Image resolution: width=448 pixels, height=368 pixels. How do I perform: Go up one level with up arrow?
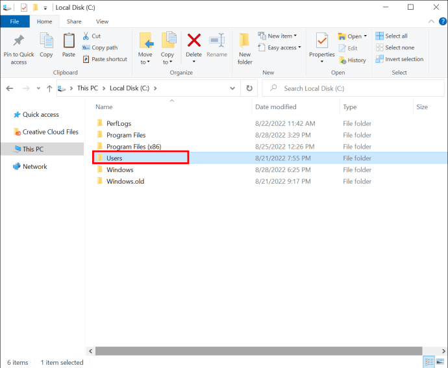pos(49,88)
